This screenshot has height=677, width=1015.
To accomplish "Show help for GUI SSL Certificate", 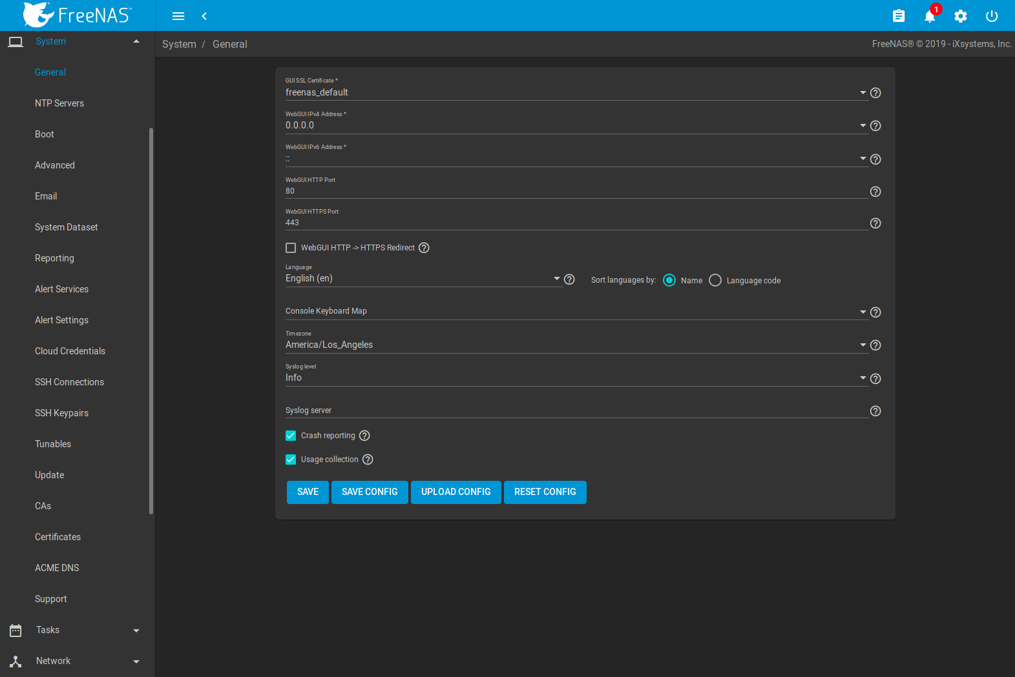I will (875, 93).
